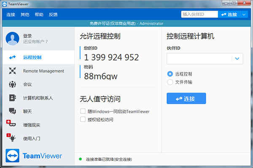Click the 还没有帐户? link
This screenshot has width=253, height=168.
point(35,42)
